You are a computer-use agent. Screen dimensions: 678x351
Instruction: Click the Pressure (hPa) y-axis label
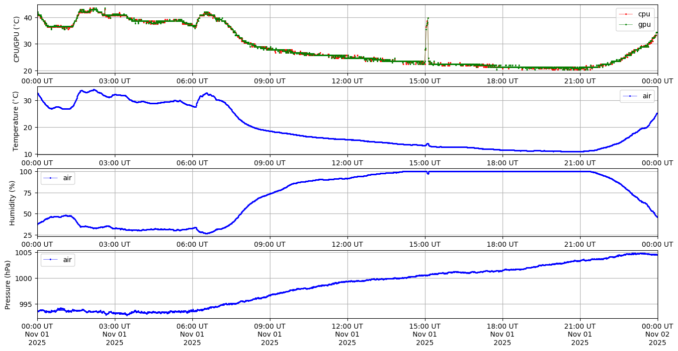tap(8, 284)
